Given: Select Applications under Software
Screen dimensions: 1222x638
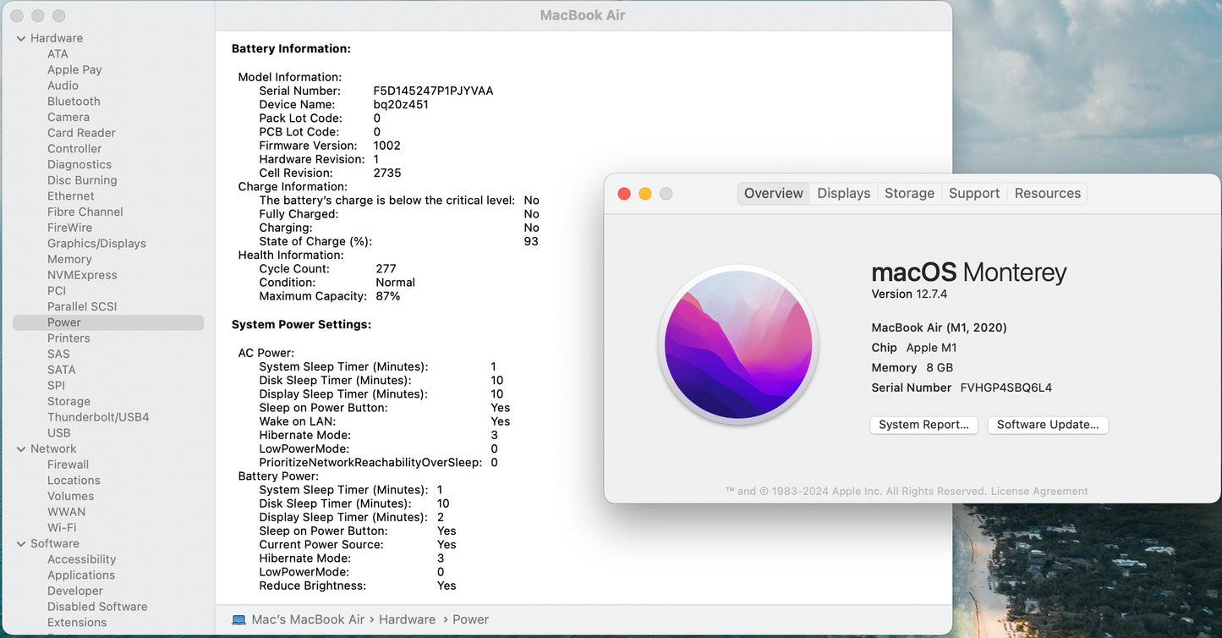Looking at the screenshot, I should [81, 575].
